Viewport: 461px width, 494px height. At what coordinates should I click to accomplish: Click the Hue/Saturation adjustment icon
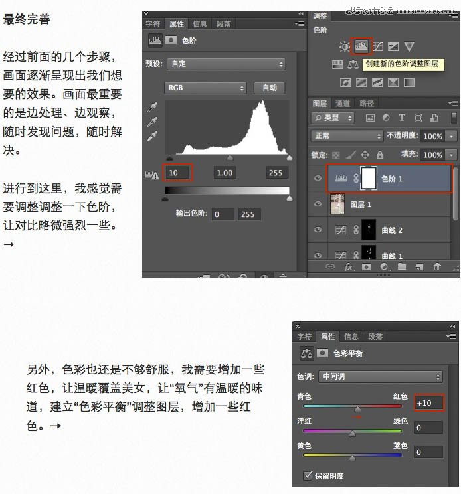pyautogui.click(x=337, y=65)
